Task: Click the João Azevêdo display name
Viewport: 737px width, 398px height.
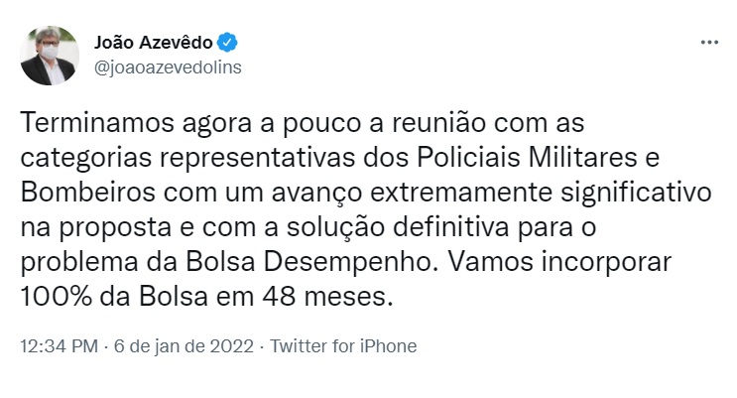Action: coord(153,43)
